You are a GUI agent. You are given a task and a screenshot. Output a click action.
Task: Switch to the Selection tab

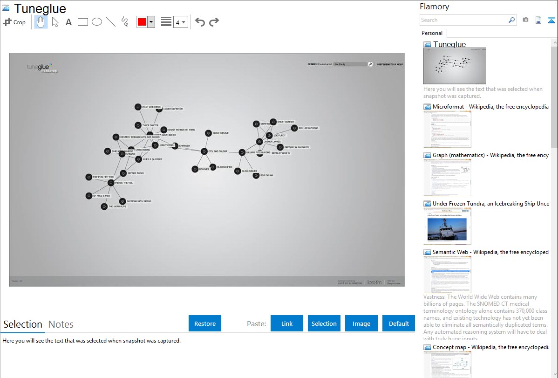coord(23,324)
